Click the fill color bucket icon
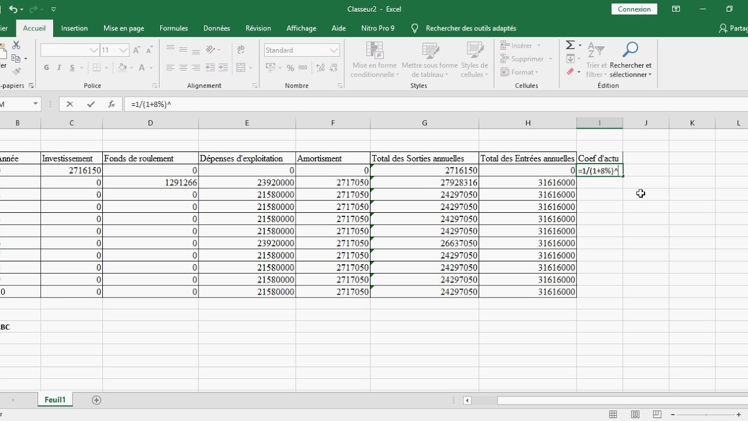 (x=122, y=68)
